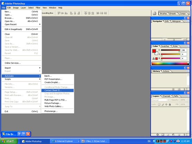The height and width of the screenshot is (144, 192).
Task: Click Distribute top edges icon
Action: 86,13
